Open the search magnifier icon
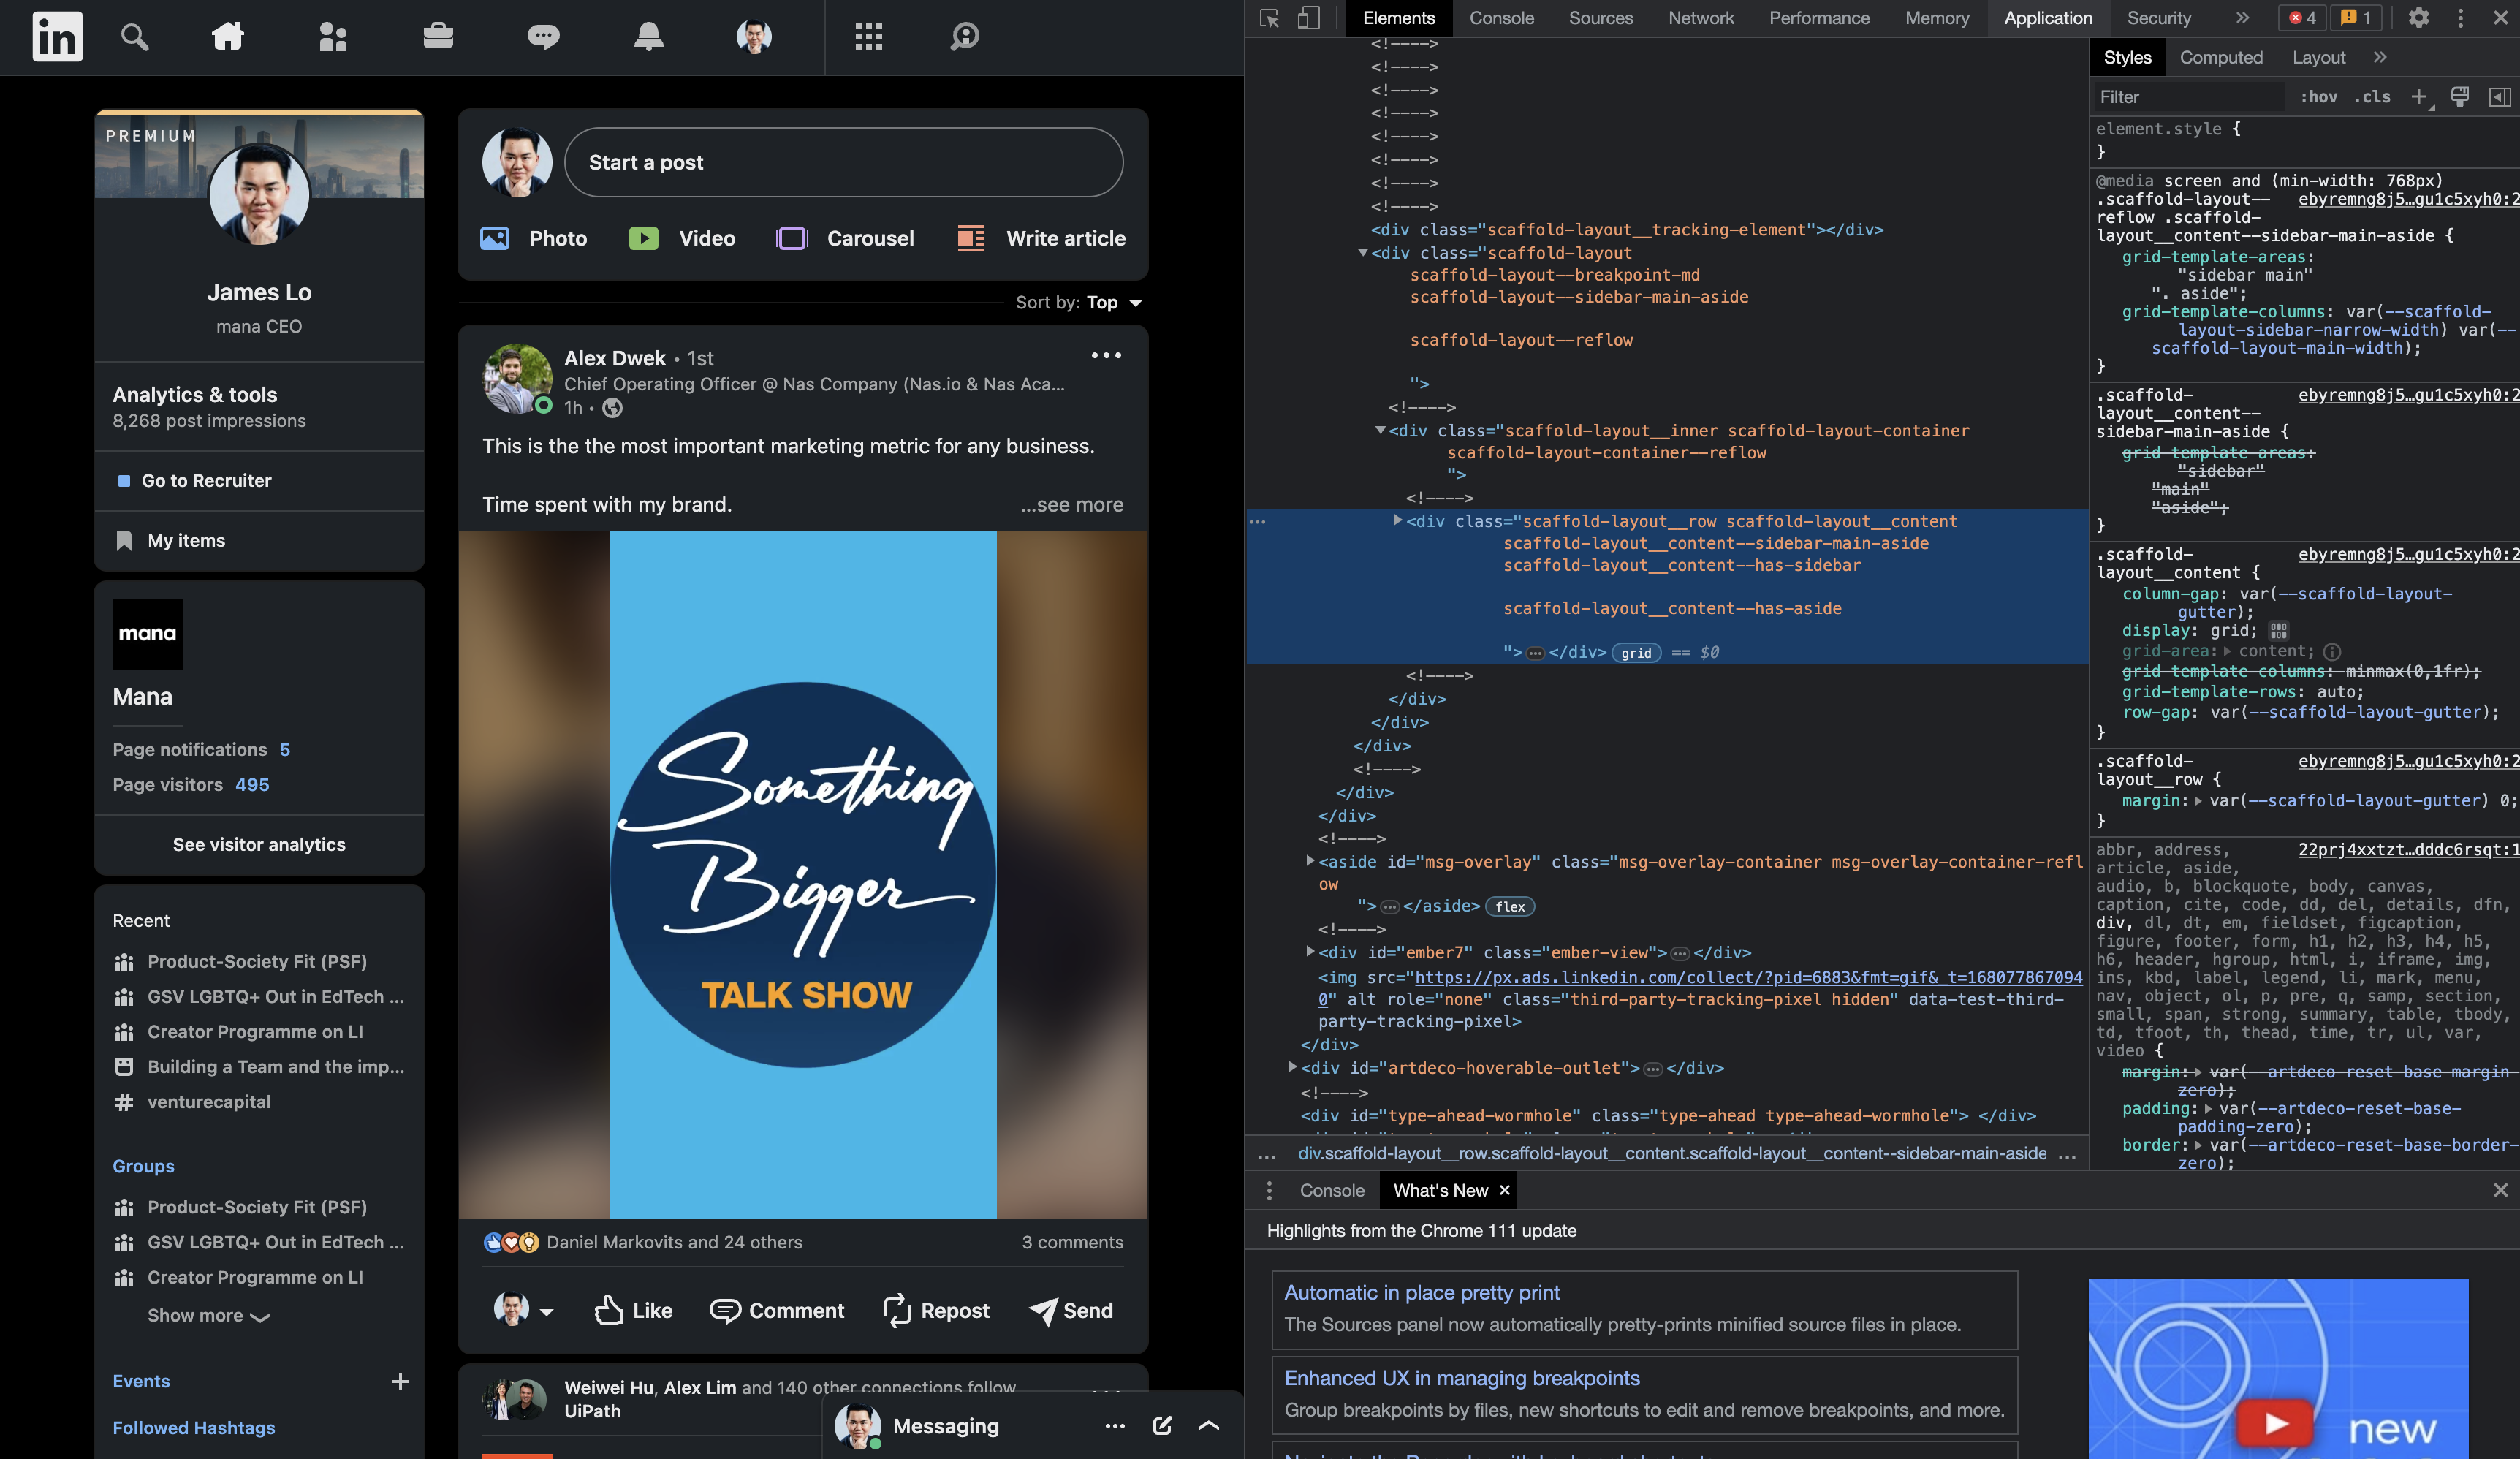 tap(134, 37)
